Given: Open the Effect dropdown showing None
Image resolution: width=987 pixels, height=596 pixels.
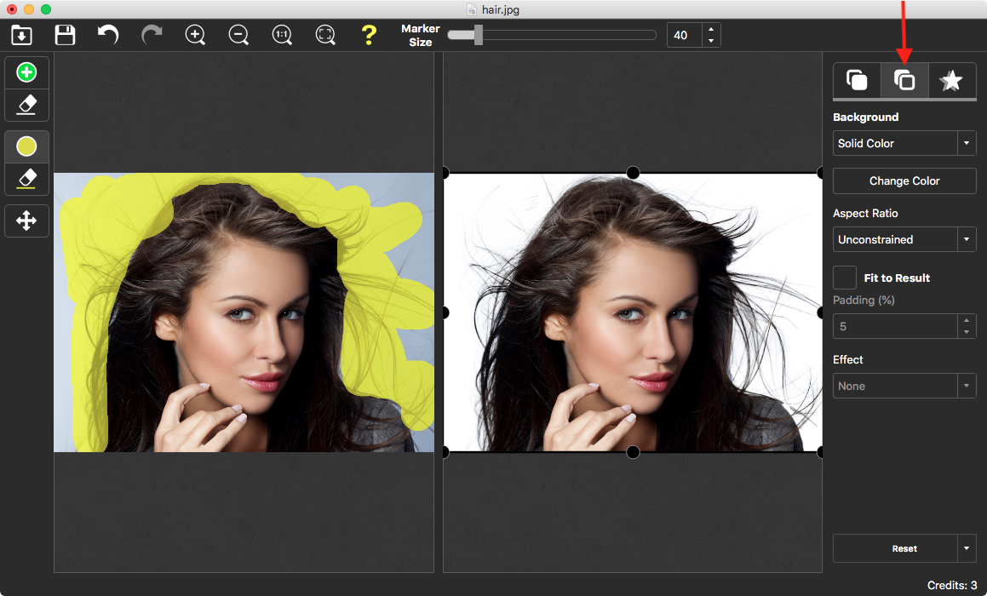Looking at the screenshot, I should point(904,386).
